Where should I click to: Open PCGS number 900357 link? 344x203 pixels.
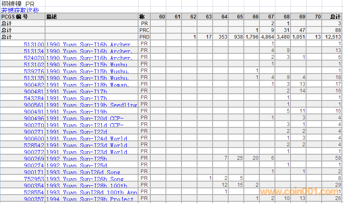coord(34,199)
